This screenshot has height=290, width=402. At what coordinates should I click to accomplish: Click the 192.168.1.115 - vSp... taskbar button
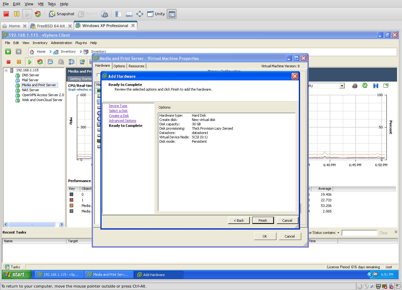point(59,274)
